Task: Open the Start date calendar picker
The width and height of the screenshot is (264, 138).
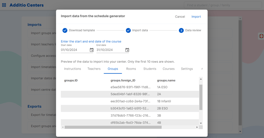Action: pyautogui.click(x=92, y=50)
